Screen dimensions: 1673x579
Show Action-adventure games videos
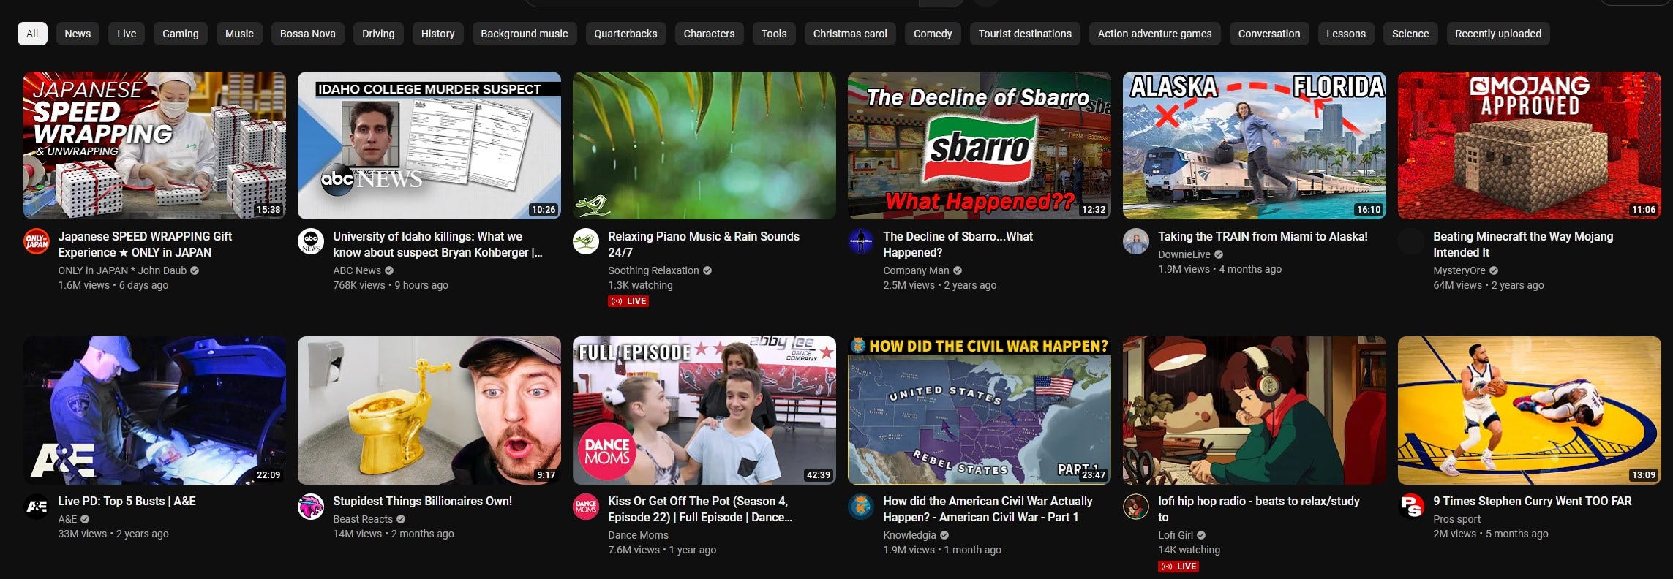pos(1154,34)
